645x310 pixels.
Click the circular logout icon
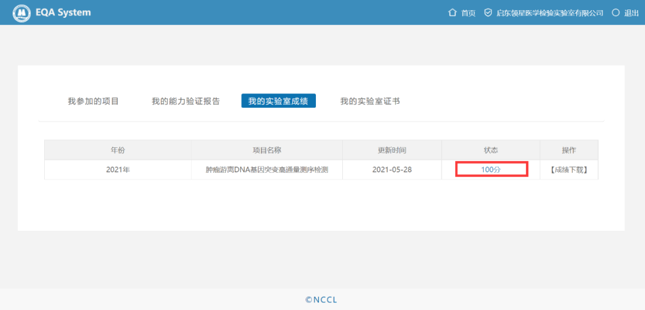(616, 13)
